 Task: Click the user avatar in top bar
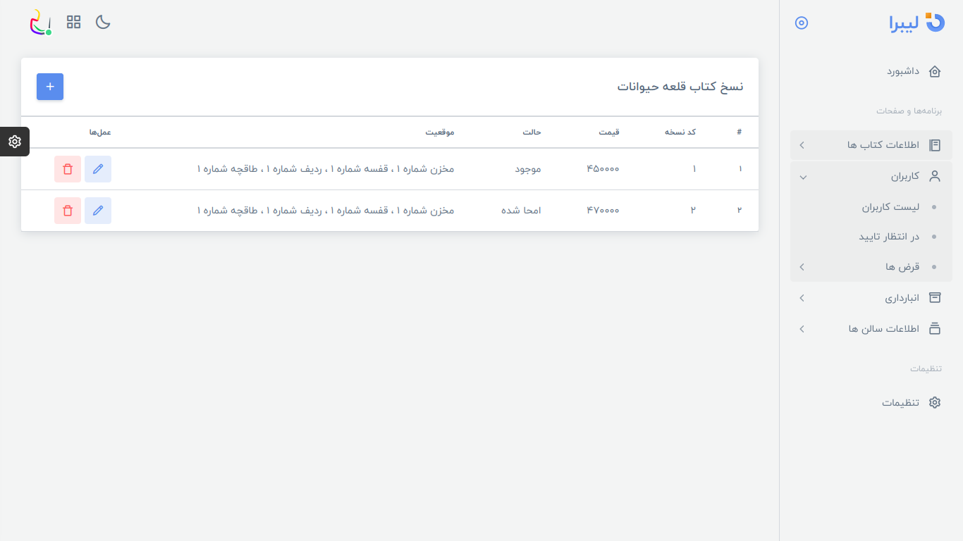pos(40,23)
